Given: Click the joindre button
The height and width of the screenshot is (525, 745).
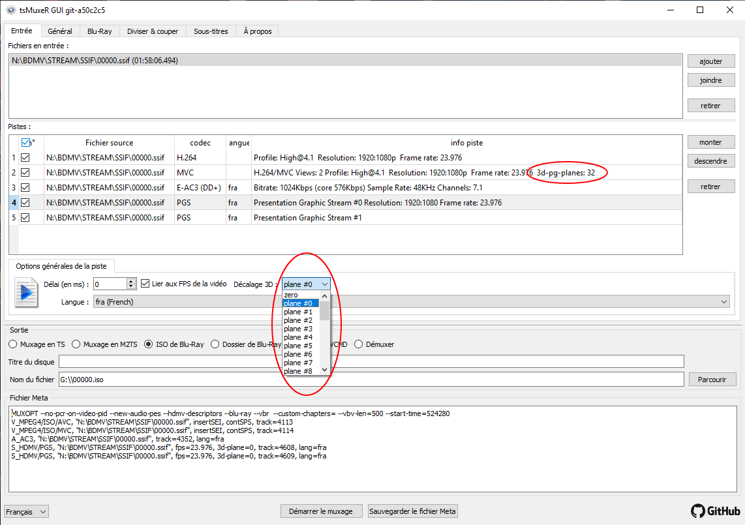Looking at the screenshot, I should click(711, 80).
